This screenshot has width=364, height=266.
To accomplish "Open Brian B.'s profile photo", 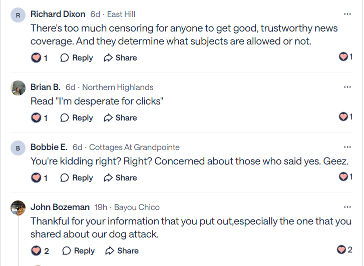I will [18, 88].
